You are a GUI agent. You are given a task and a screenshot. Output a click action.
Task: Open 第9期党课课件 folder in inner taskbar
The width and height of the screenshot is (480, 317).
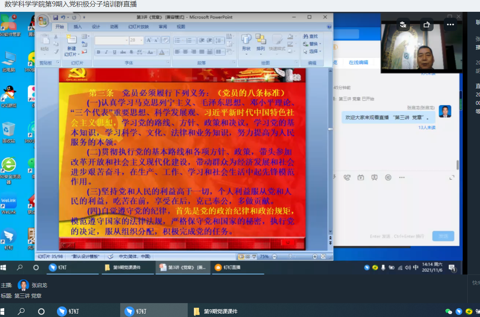(128, 267)
